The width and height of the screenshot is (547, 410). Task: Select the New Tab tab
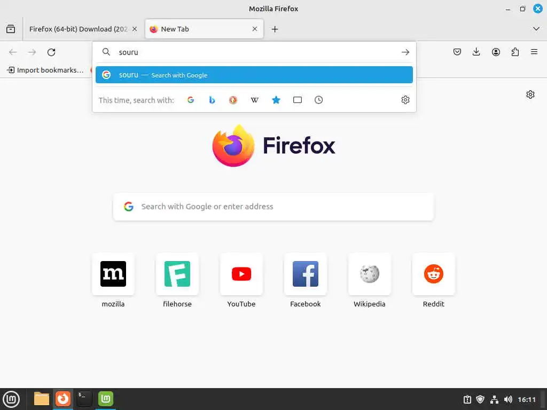[204, 29]
